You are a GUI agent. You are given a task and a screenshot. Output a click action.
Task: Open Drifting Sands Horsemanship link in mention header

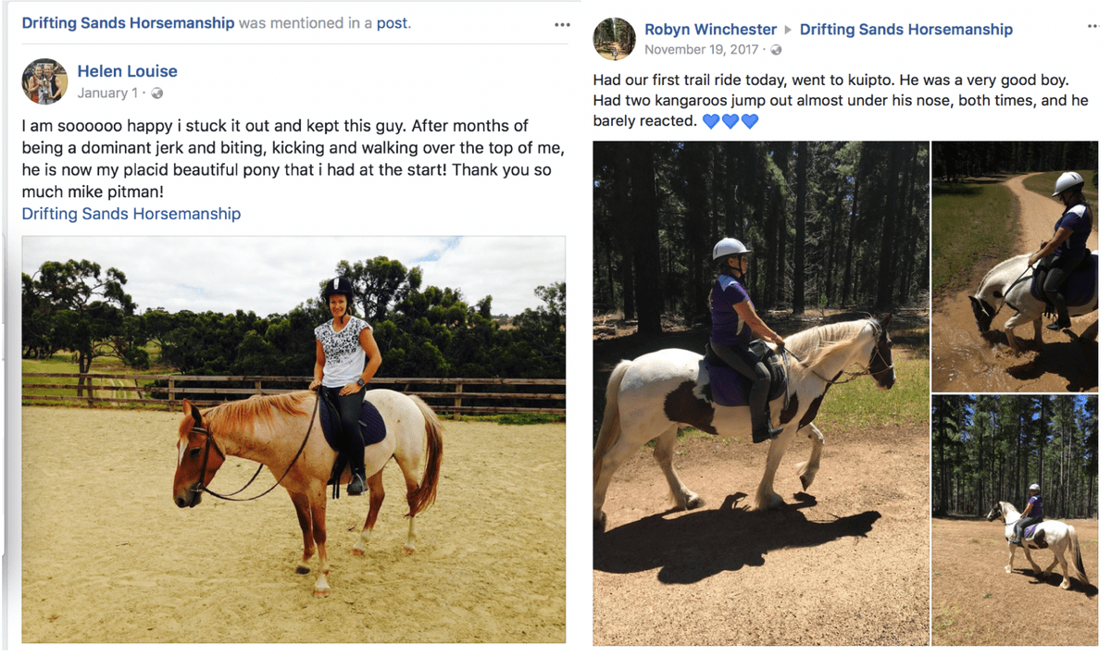click(x=128, y=23)
